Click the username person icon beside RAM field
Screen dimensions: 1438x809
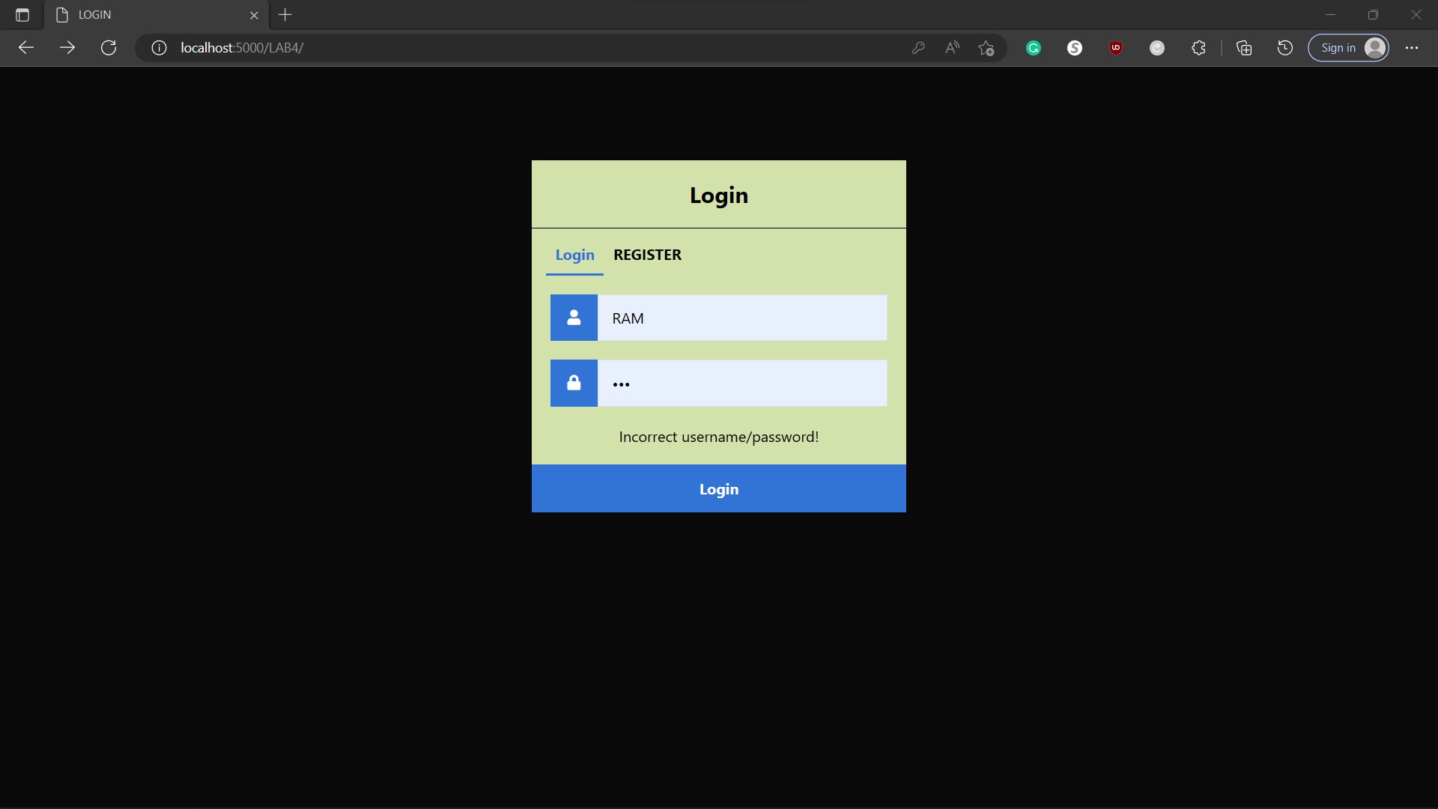click(x=573, y=318)
